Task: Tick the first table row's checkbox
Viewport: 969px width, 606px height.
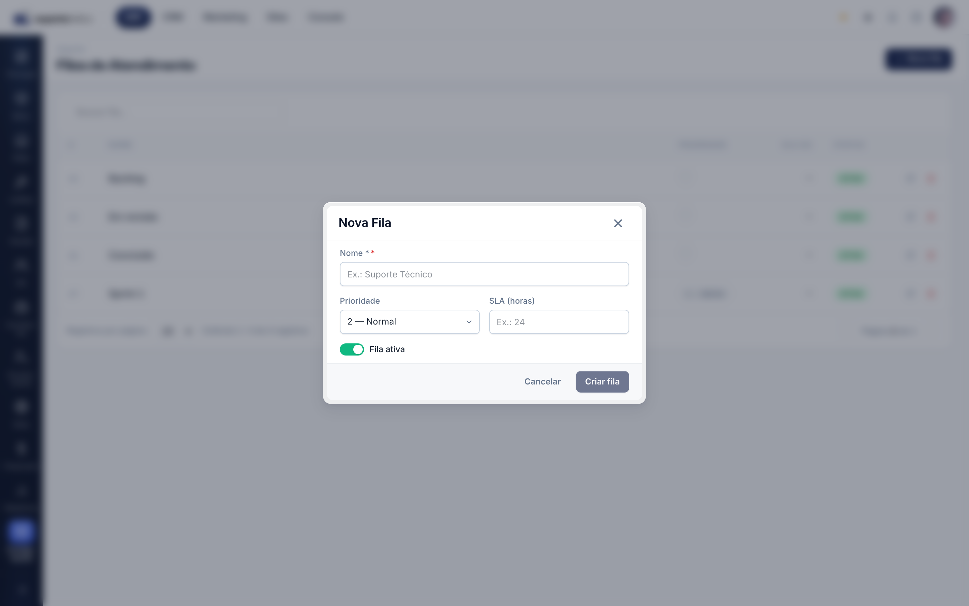Action: [74, 178]
